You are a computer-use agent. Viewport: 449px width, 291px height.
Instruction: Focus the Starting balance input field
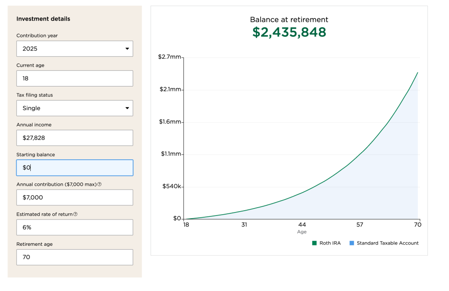pyautogui.click(x=75, y=168)
